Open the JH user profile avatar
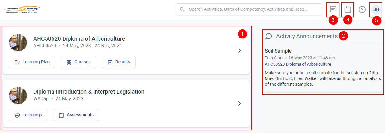 tap(376, 9)
